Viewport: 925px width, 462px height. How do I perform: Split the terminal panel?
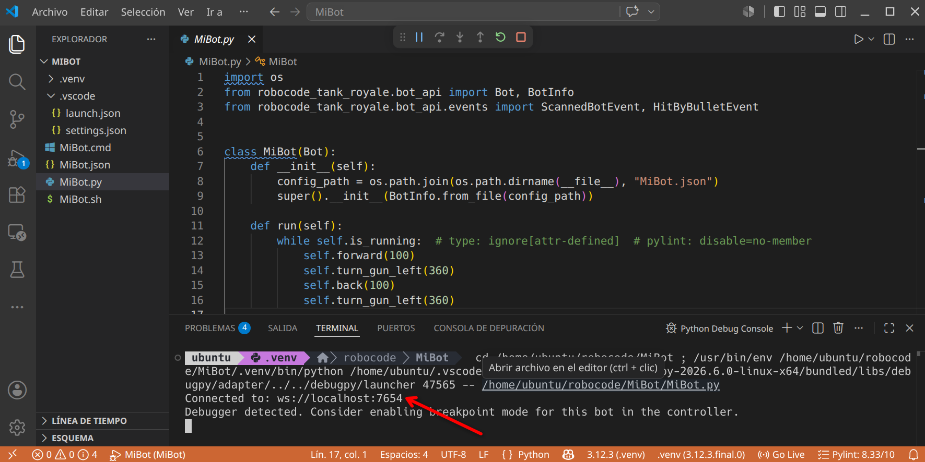click(x=818, y=328)
